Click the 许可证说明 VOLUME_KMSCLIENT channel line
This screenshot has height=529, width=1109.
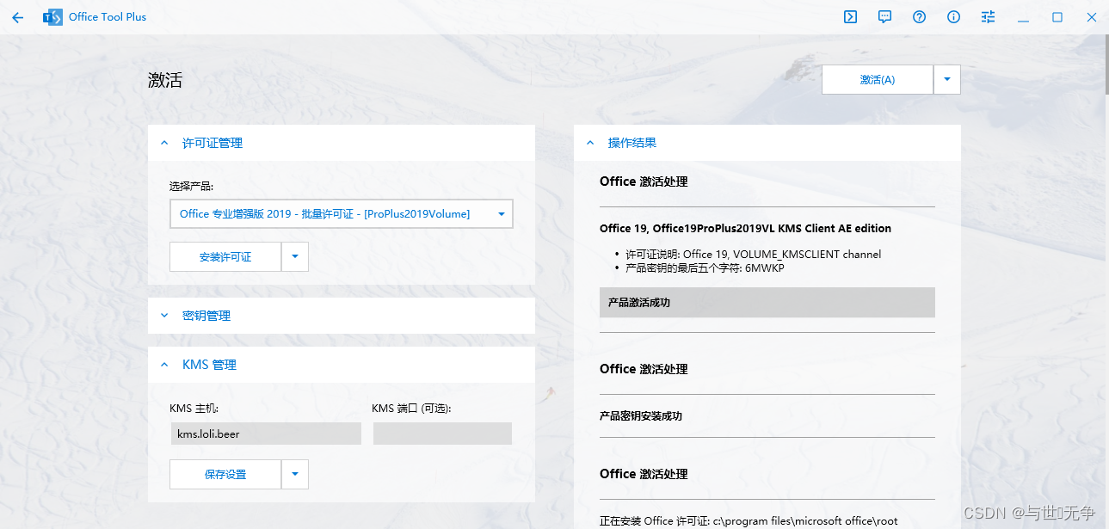click(x=754, y=254)
